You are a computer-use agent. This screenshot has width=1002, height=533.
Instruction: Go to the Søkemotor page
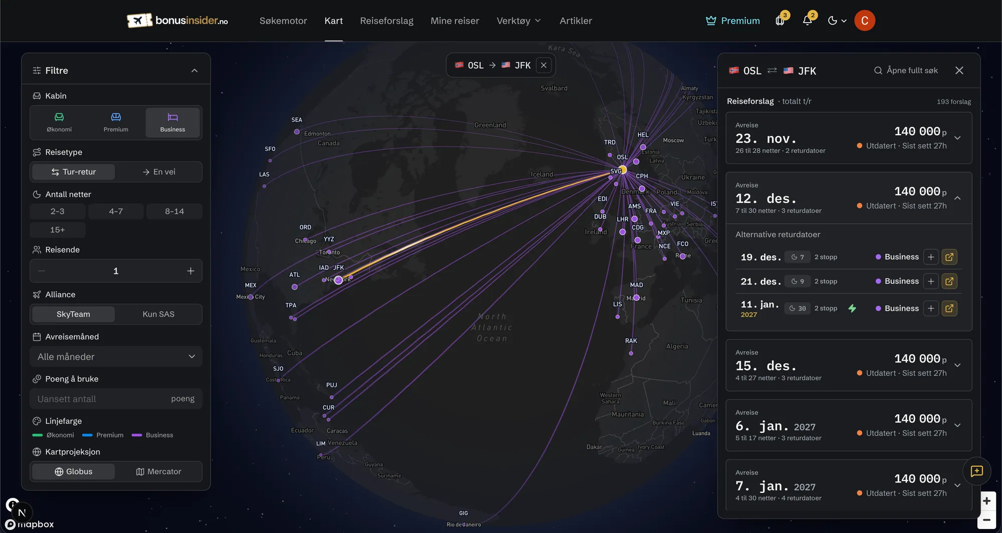tap(283, 21)
